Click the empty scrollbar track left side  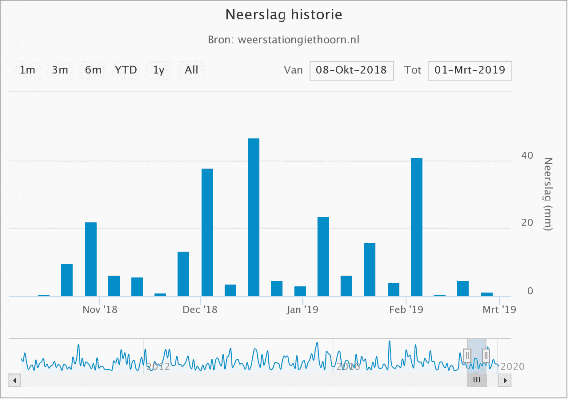coord(200,381)
